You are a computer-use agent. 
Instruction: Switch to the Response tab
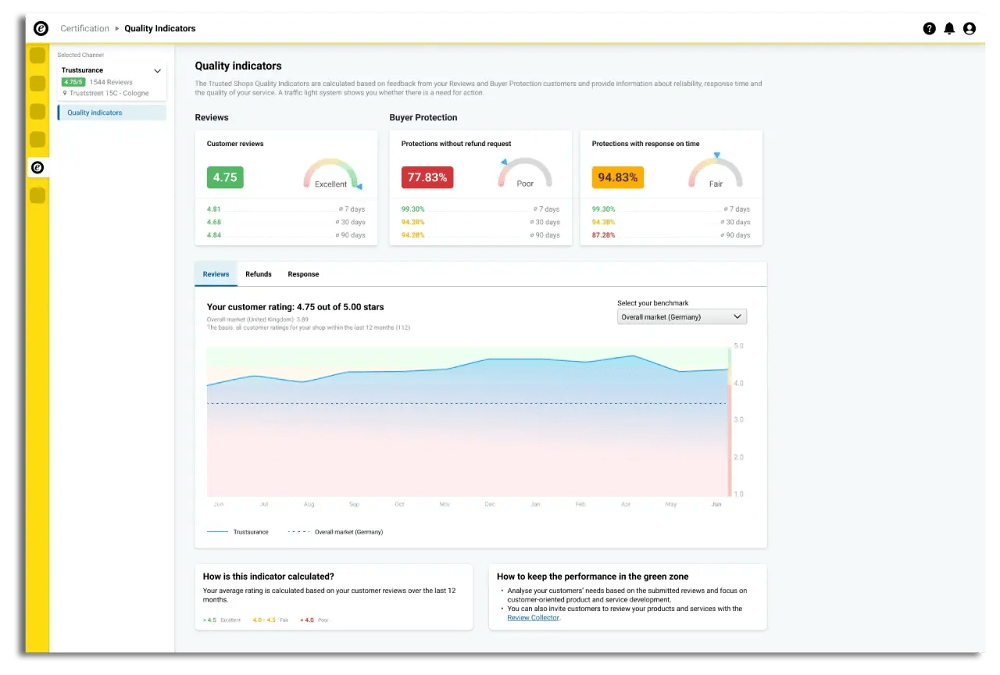pyautogui.click(x=303, y=274)
